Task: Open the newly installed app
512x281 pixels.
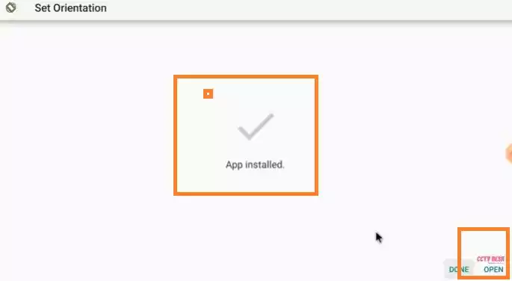Action: [x=493, y=269]
